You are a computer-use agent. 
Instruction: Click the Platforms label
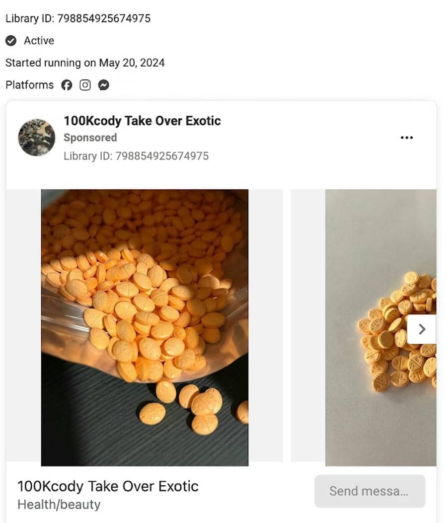click(29, 85)
